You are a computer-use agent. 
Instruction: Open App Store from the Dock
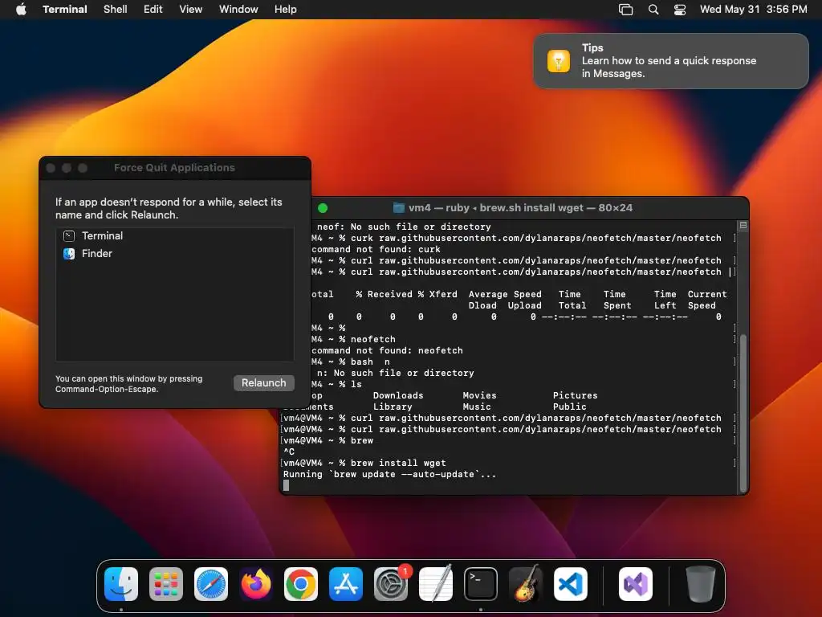tap(346, 584)
